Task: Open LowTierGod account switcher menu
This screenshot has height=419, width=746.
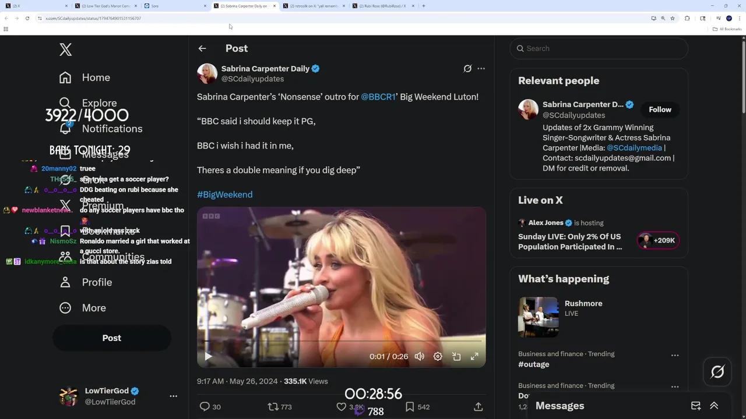Action: click(x=173, y=396)
